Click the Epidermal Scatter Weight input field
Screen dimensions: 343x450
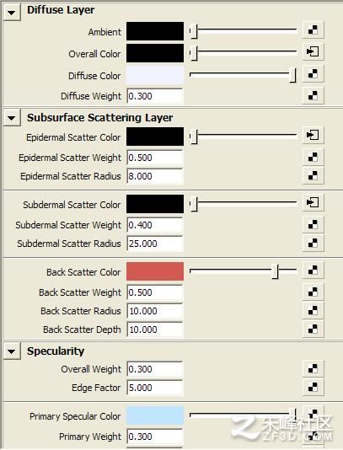[155, 158]
